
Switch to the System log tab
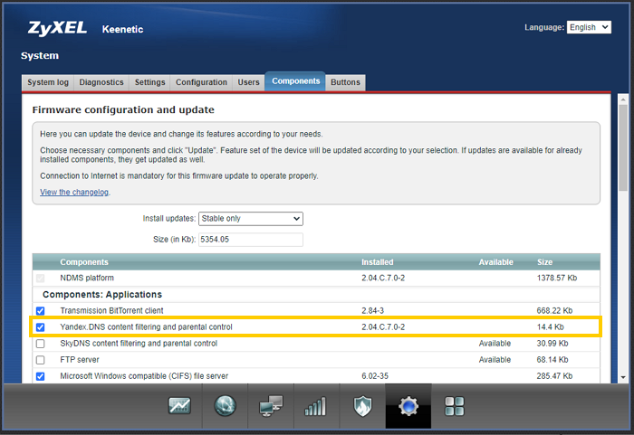48,82
